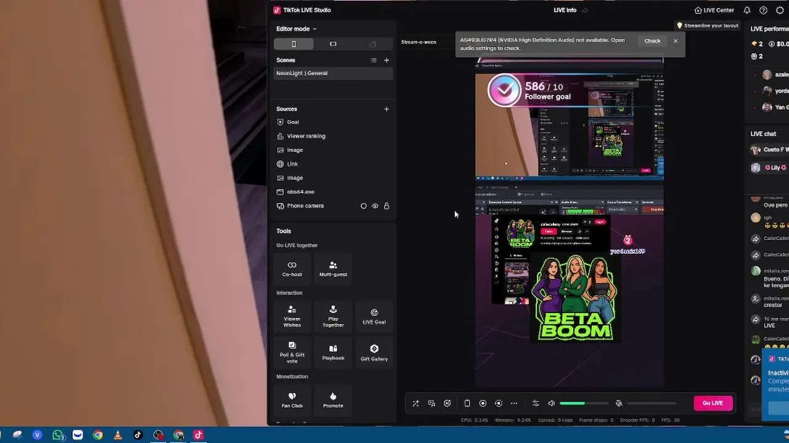Click the media music icon in bottom toolbar
This screenshot has width=789, height=443.
point(431,404)
